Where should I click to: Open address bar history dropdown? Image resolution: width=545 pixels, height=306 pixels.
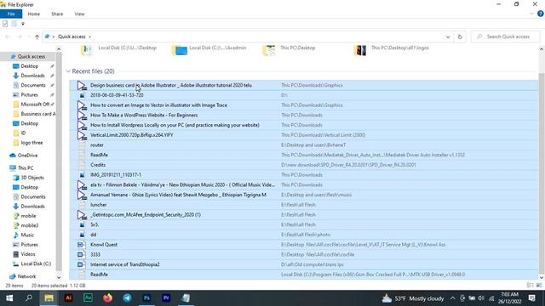pyautogui.click(x=448, y=37)
